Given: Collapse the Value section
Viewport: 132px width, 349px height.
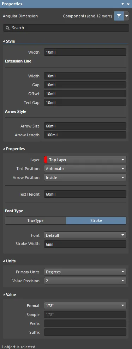Looking at the screenshot, I should (4, 295).
